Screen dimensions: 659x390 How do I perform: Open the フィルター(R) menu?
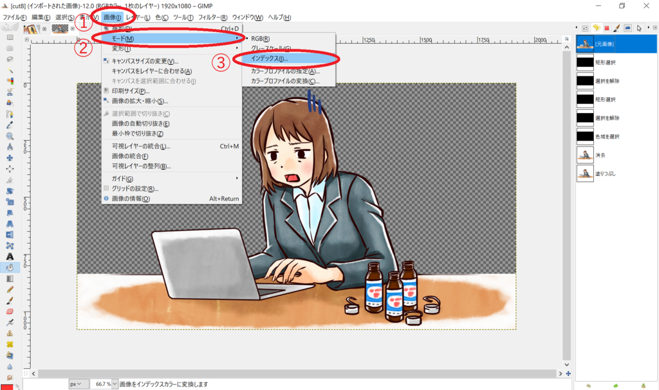click(x=212, y=17)
